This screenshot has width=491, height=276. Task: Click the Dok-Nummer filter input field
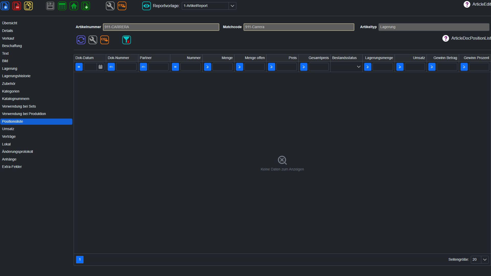(126, 67)
